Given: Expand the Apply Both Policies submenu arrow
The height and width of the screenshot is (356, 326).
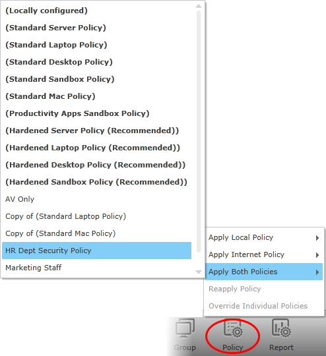Looking at the screenshot, I should (317, 272).
